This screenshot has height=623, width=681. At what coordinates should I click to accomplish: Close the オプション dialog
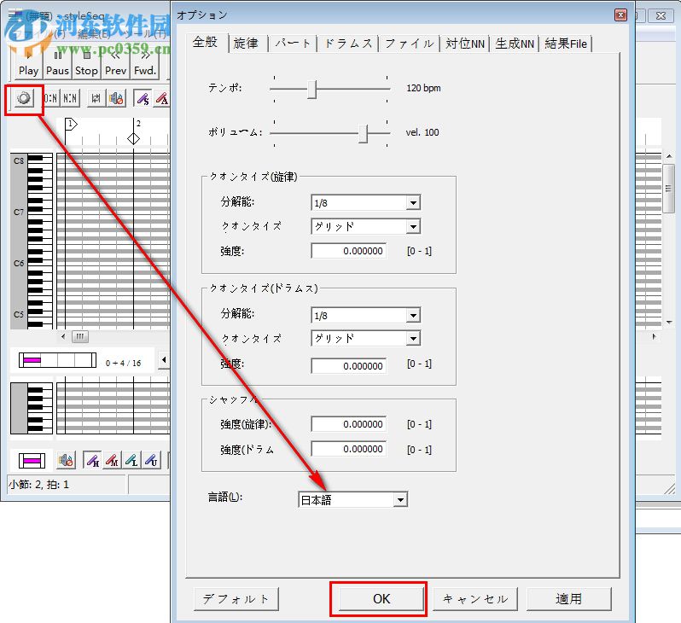[620, 15]
